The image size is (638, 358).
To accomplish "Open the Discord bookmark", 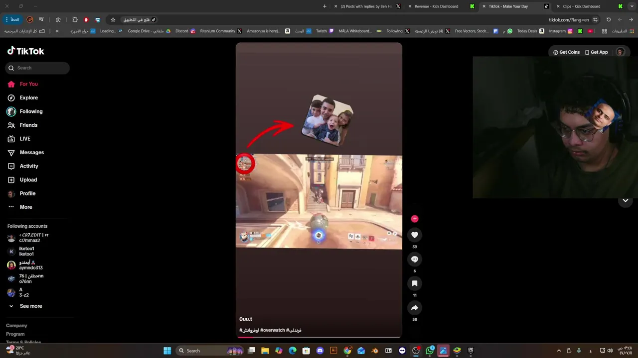I will click(x=185, y=31).
